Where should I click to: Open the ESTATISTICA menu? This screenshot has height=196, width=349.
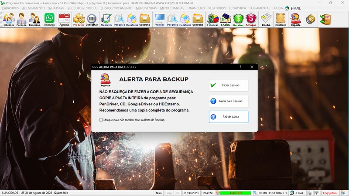pyautogui.click(x=237, y=8)
